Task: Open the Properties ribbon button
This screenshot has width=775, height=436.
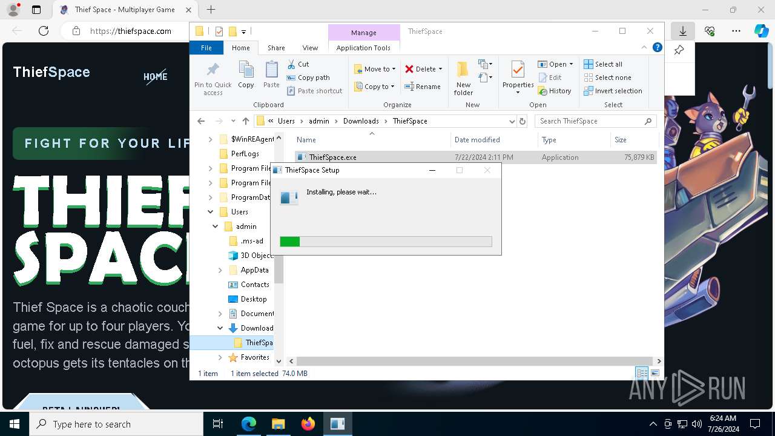Action: 518,77
